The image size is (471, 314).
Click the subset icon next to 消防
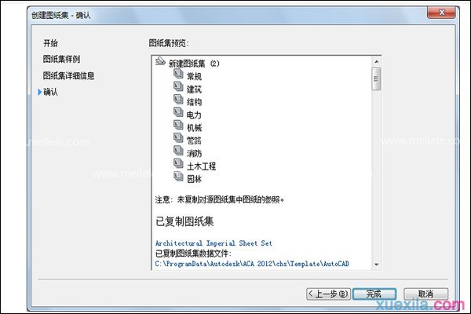pyautogui.click(x=178, y=152)
